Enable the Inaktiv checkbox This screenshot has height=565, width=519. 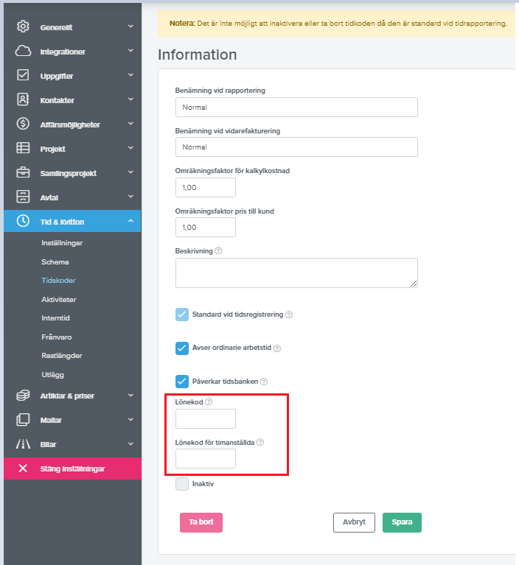pos(182,484)
